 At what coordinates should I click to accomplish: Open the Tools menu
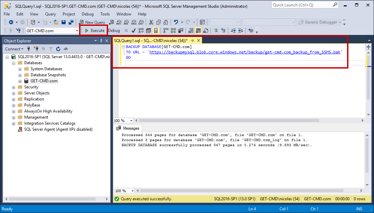coord(105,14)
